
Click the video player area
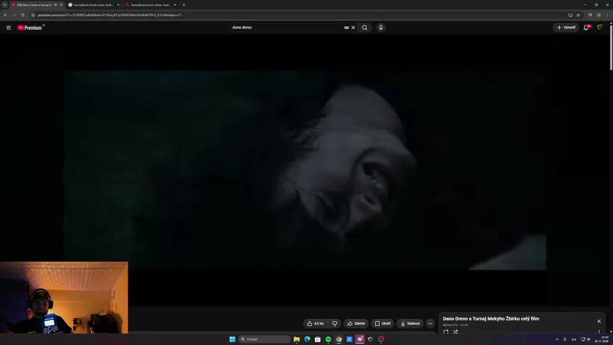pos(305,171)
